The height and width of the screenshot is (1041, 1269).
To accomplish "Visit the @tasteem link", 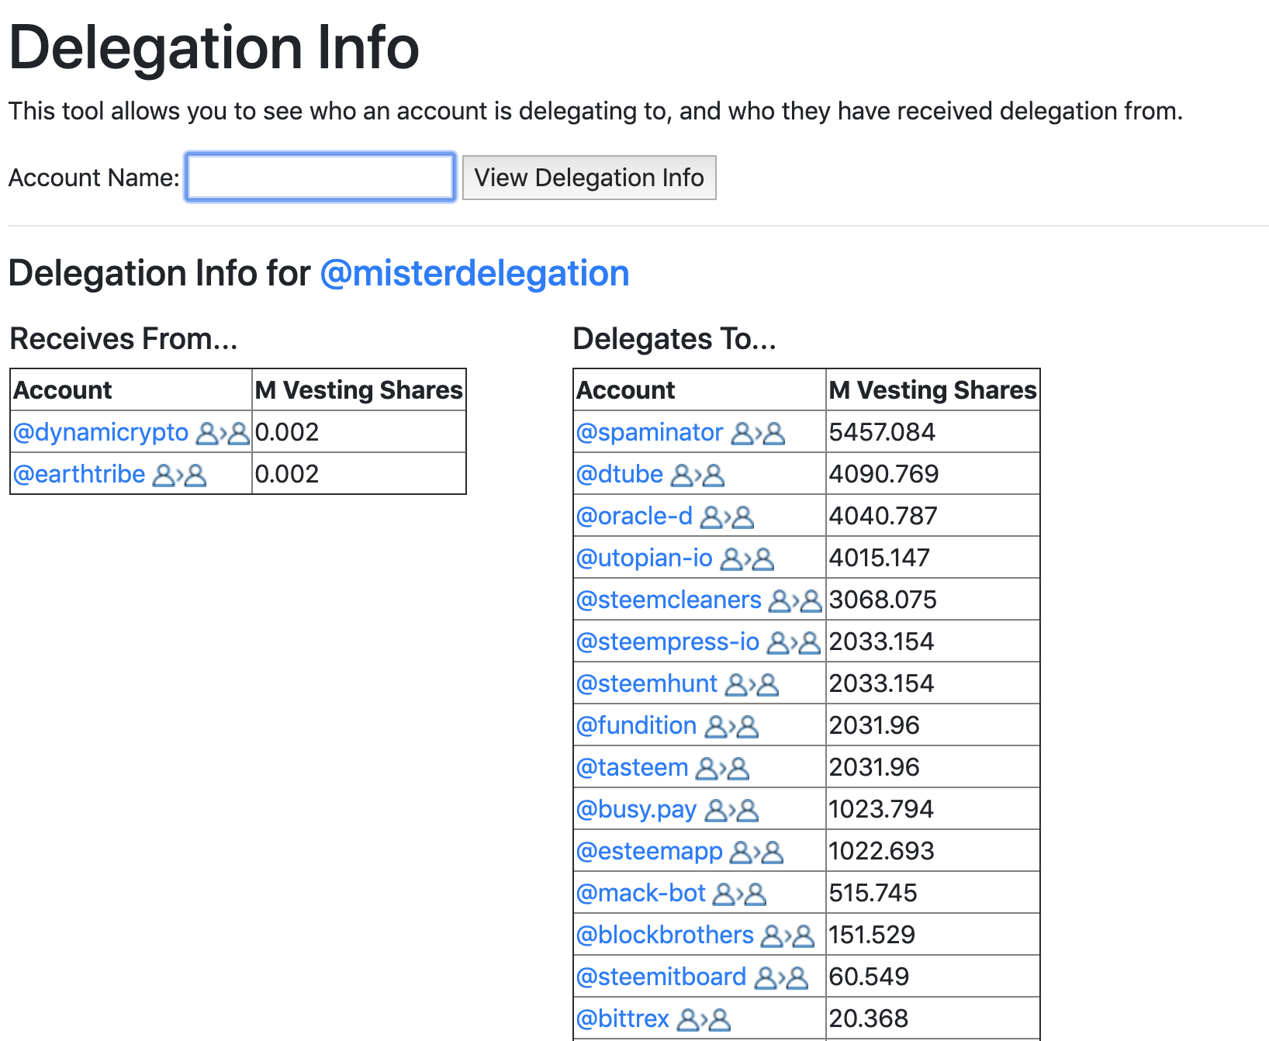I will click(x=632, y=767).
